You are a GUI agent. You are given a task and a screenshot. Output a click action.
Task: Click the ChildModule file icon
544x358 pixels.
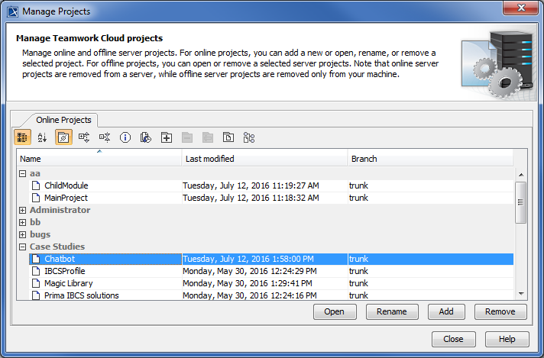tap(36, 185)
